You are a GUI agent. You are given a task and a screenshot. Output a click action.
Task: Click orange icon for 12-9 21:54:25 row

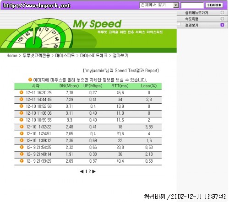pos(22,147)
